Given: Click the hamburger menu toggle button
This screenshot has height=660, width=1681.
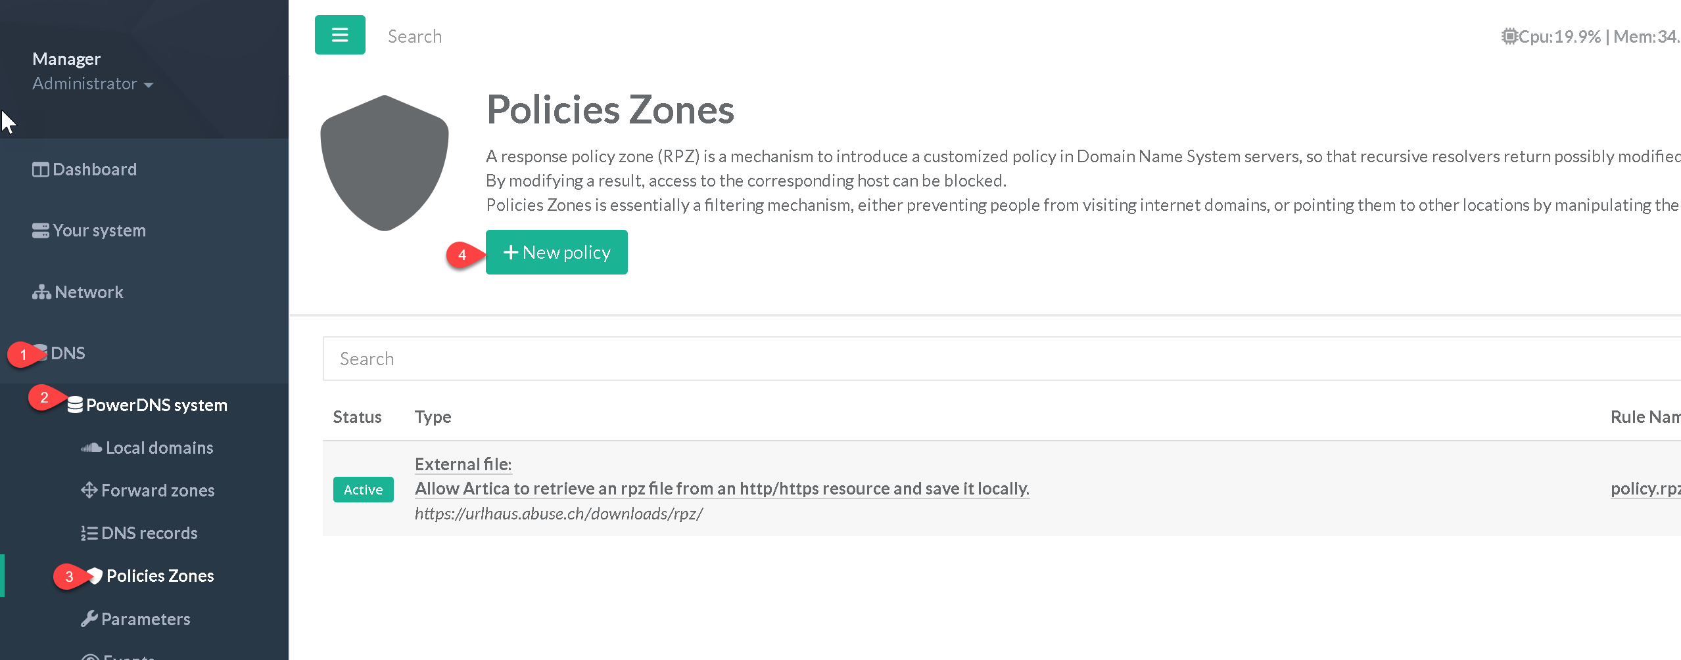Looking at the screenshot, I should pos(339,35).
